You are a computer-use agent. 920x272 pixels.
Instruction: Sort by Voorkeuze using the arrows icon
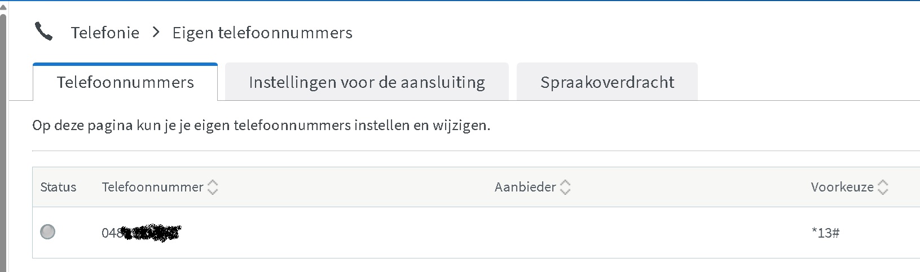coord(883,187)
